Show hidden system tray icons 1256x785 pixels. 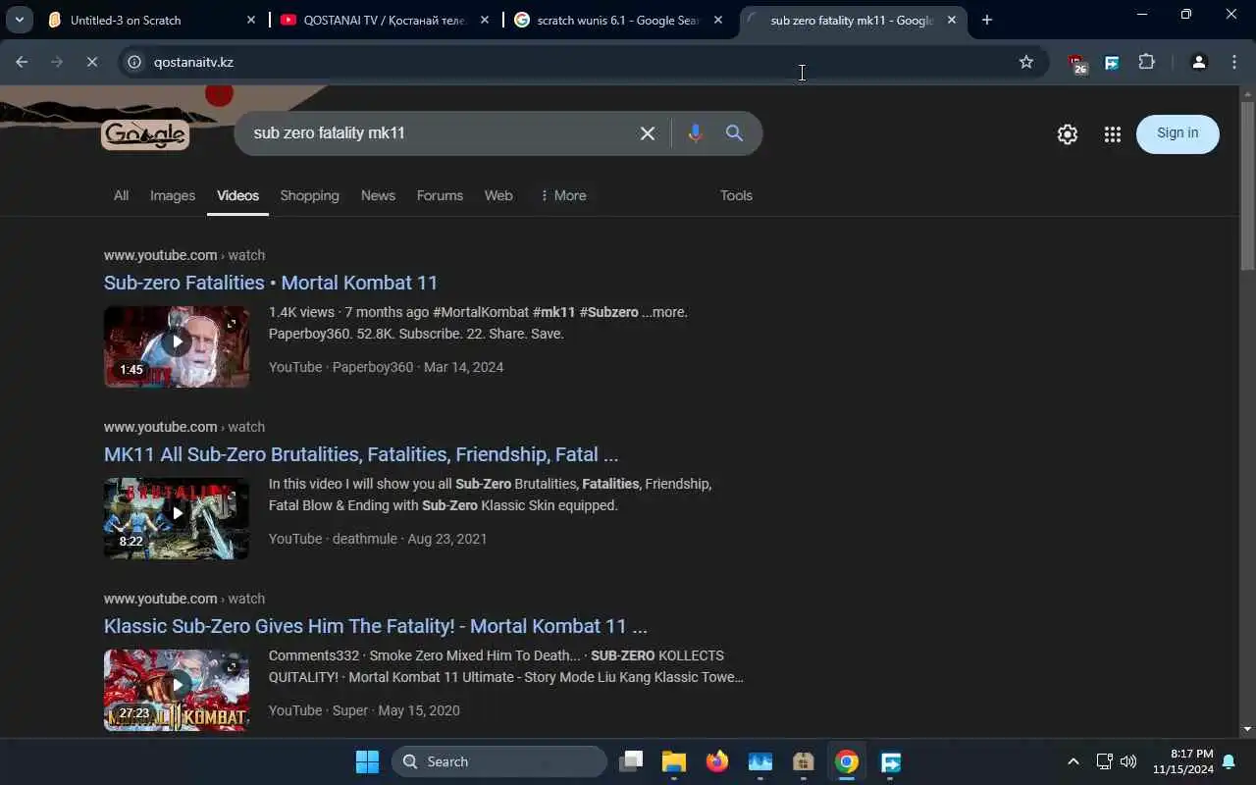1073,761
